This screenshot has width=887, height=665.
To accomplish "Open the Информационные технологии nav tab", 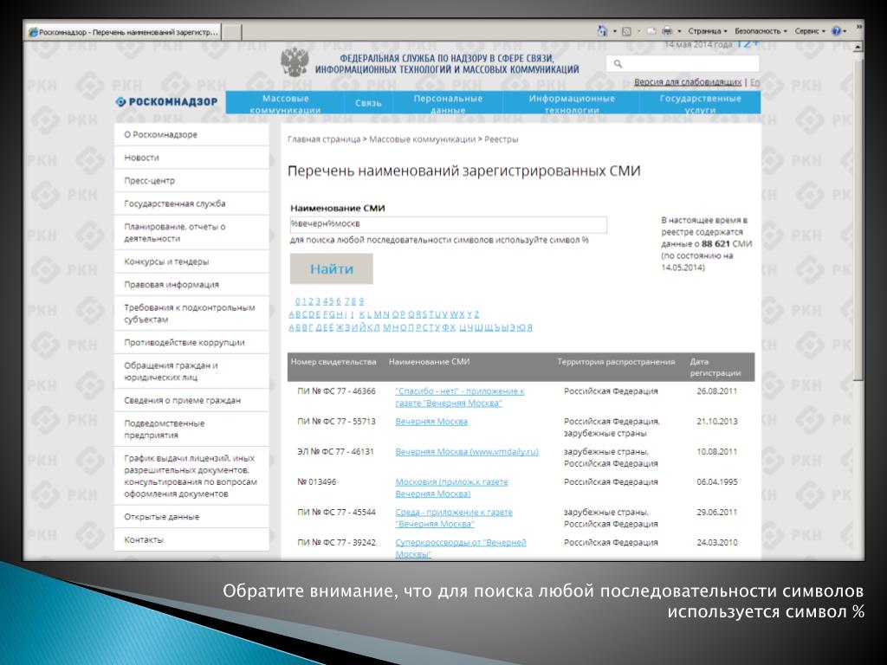I will [572, 103].
